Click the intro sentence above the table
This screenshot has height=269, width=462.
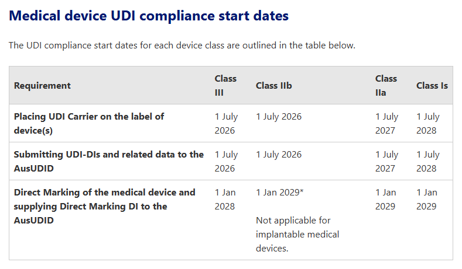182,46
